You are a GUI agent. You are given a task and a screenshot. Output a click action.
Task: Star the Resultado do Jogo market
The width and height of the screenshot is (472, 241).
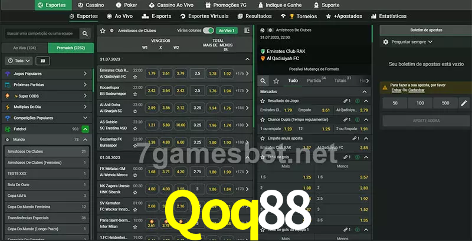point(263,101)
